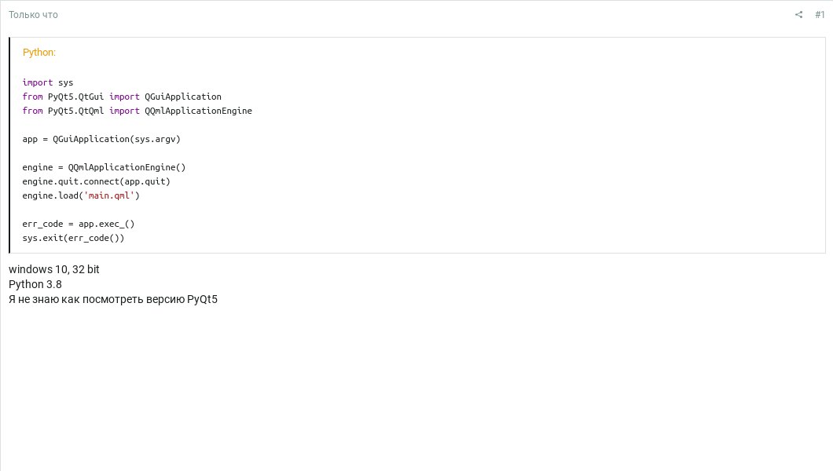This screenshot has height=471, width=833.
Task: Click the sentence about the PyQt5 version
Action: 113,299
